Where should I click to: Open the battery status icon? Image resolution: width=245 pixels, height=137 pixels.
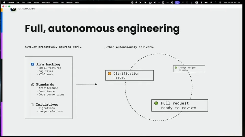(x=206, y=3)
